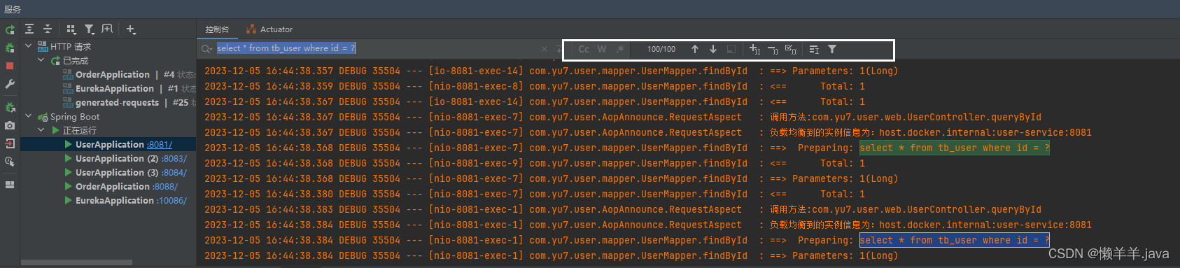Collapse the Spring Boot tree node
This screenshot has height=268, width=1180.
(28, 115)
